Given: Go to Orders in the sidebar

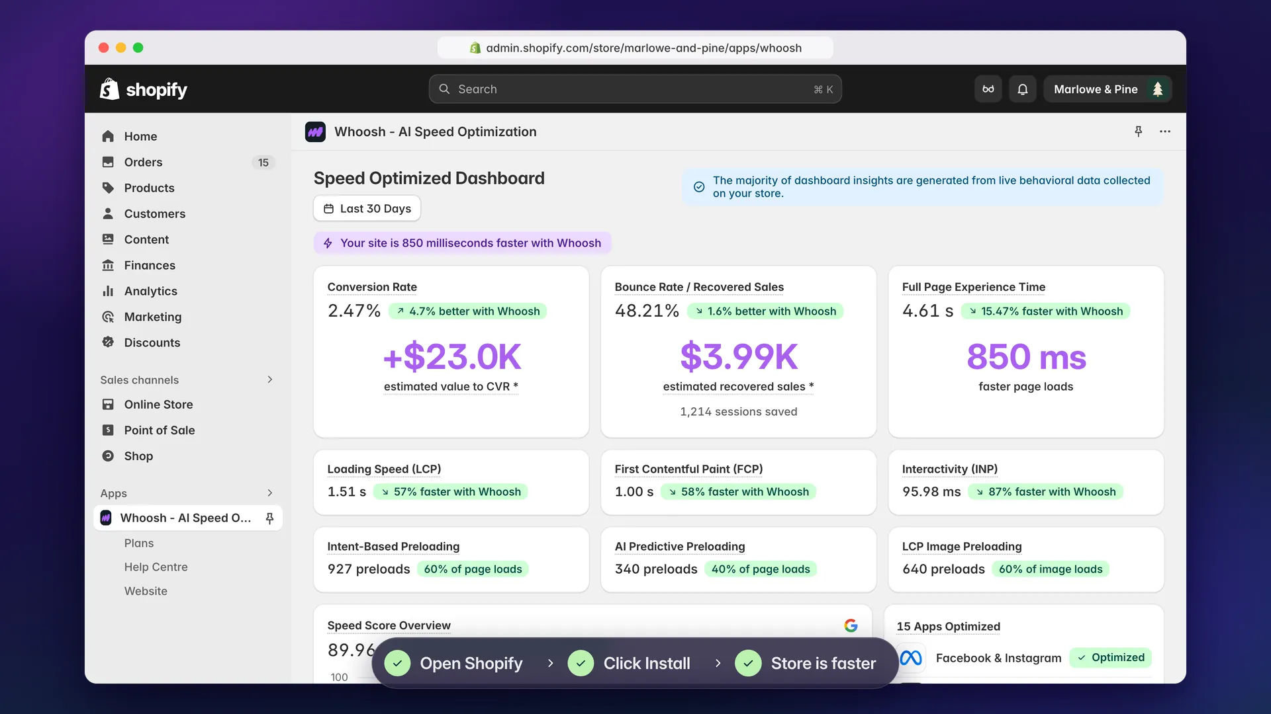Looking at the screenshot, I should pyautogui.click(x=187, y=162).
